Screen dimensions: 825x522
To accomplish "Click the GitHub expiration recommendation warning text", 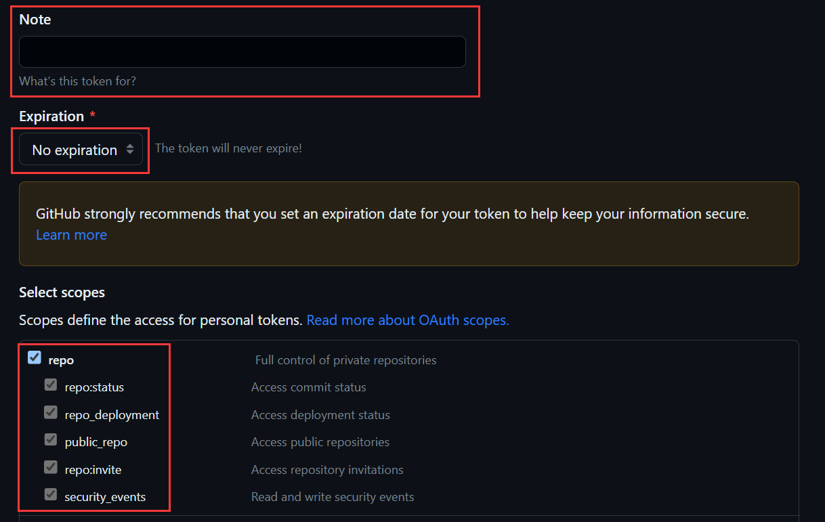I will 392,214.
